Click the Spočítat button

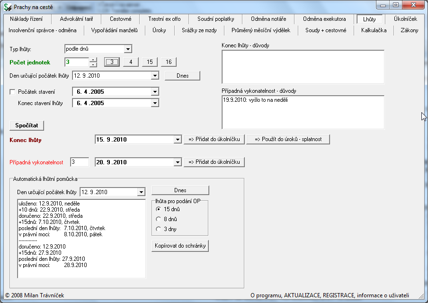coord(27,125)
